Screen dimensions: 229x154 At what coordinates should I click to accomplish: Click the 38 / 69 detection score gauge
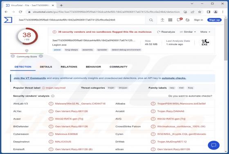(27, 36)
